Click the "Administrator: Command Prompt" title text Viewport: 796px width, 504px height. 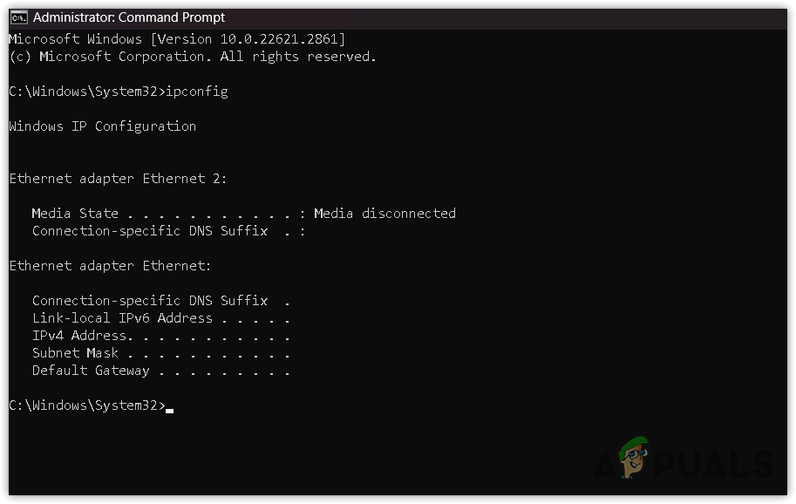(129, 17)
